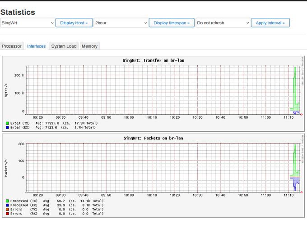This screenshot has width=307, height=228.
Task: Click orange Errors (TX) legend swatch
Action: coord(7,209)
